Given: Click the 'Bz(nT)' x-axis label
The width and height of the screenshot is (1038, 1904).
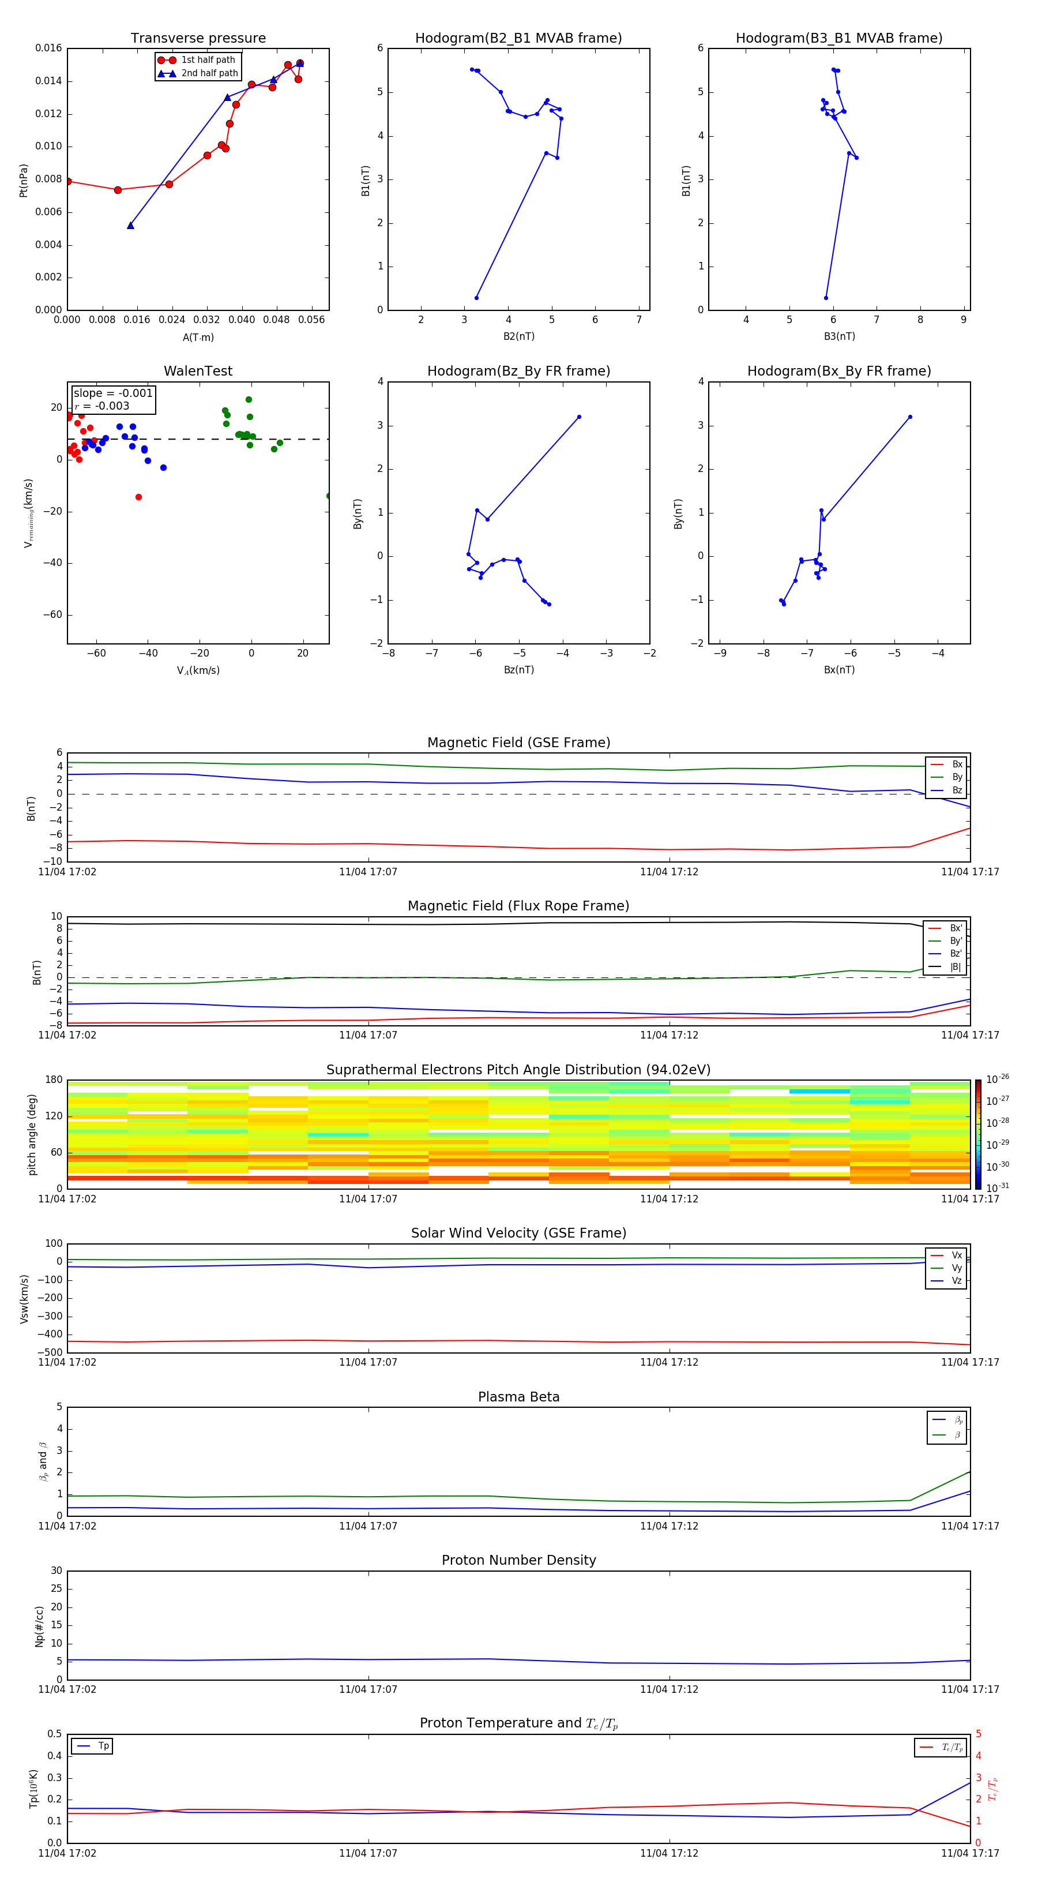Looking at the screenshot, I should tap(518, 670).
